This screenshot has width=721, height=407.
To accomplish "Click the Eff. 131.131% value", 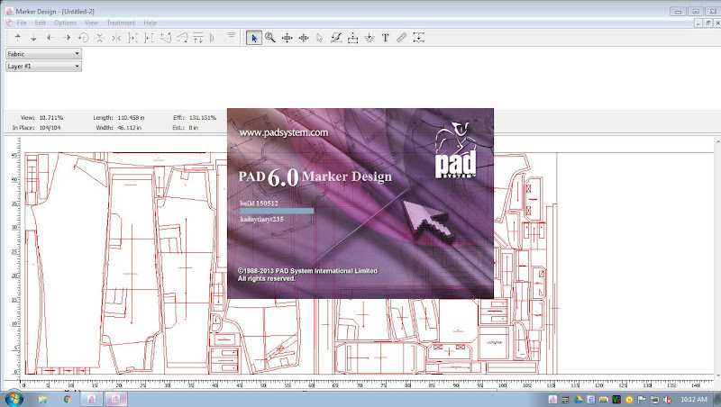I will coord(202,118).
